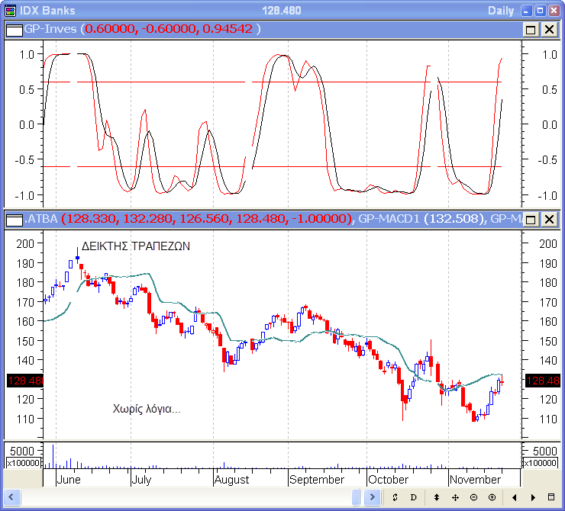Click the GP-Inves pane icon

14,29
